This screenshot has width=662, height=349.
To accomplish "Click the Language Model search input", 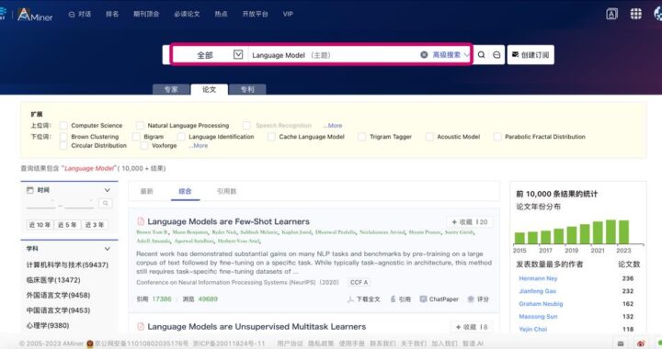I will (334, 55).
